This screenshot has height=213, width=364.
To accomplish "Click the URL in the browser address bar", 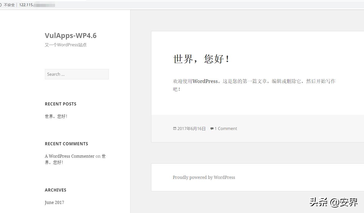I will tap(36, 5).
